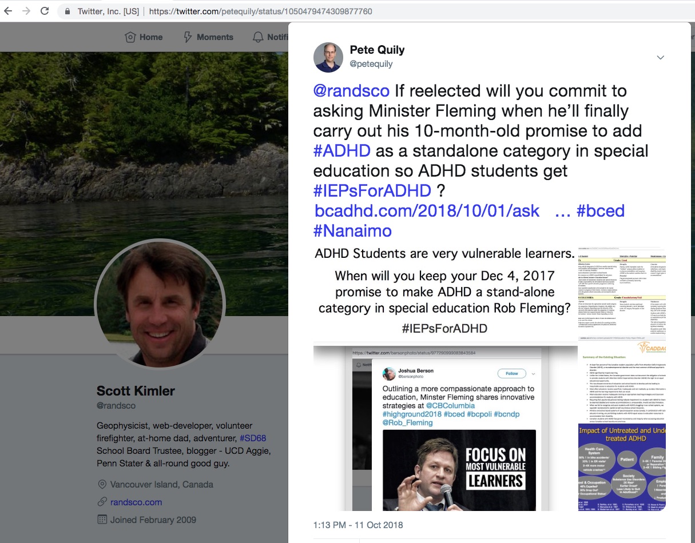Screen dimensions: 695x543
Task: Click the #ADHD hashtag
Action: 341,151
